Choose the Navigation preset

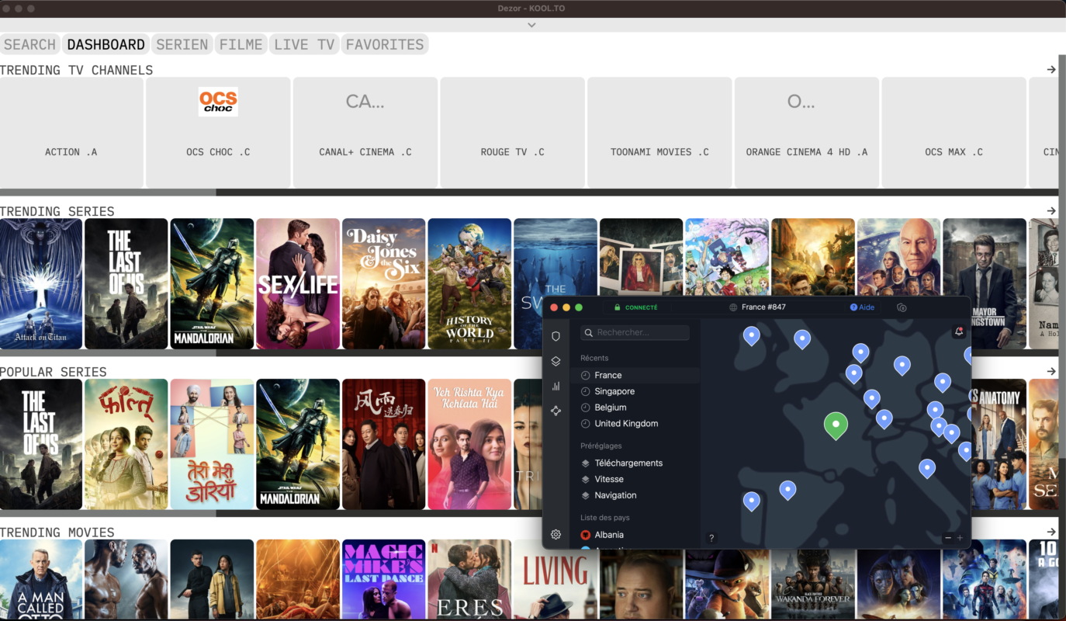(x=635, y=495)
